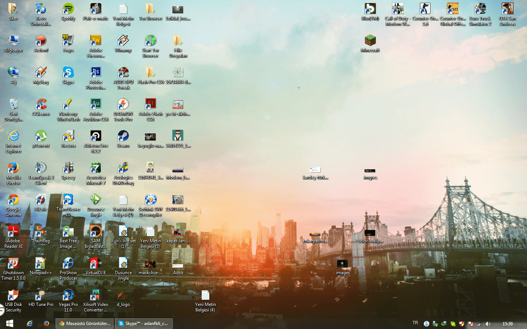Open the Speccy shortcut
Viewport: 527px width, 329px height.
click(x=68, y=171)
